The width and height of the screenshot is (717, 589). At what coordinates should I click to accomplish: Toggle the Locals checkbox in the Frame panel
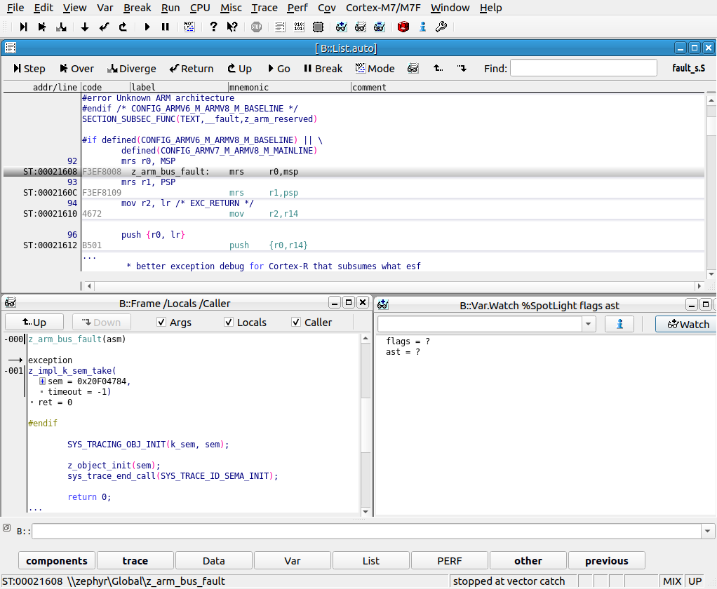pyautogui.click(x=228, y=322)
